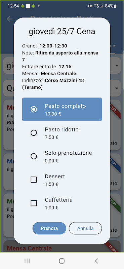The height and width of the screenshot is (269, 124).
Task: Tap the Android navigation back chevron
Action: point(96,261)
